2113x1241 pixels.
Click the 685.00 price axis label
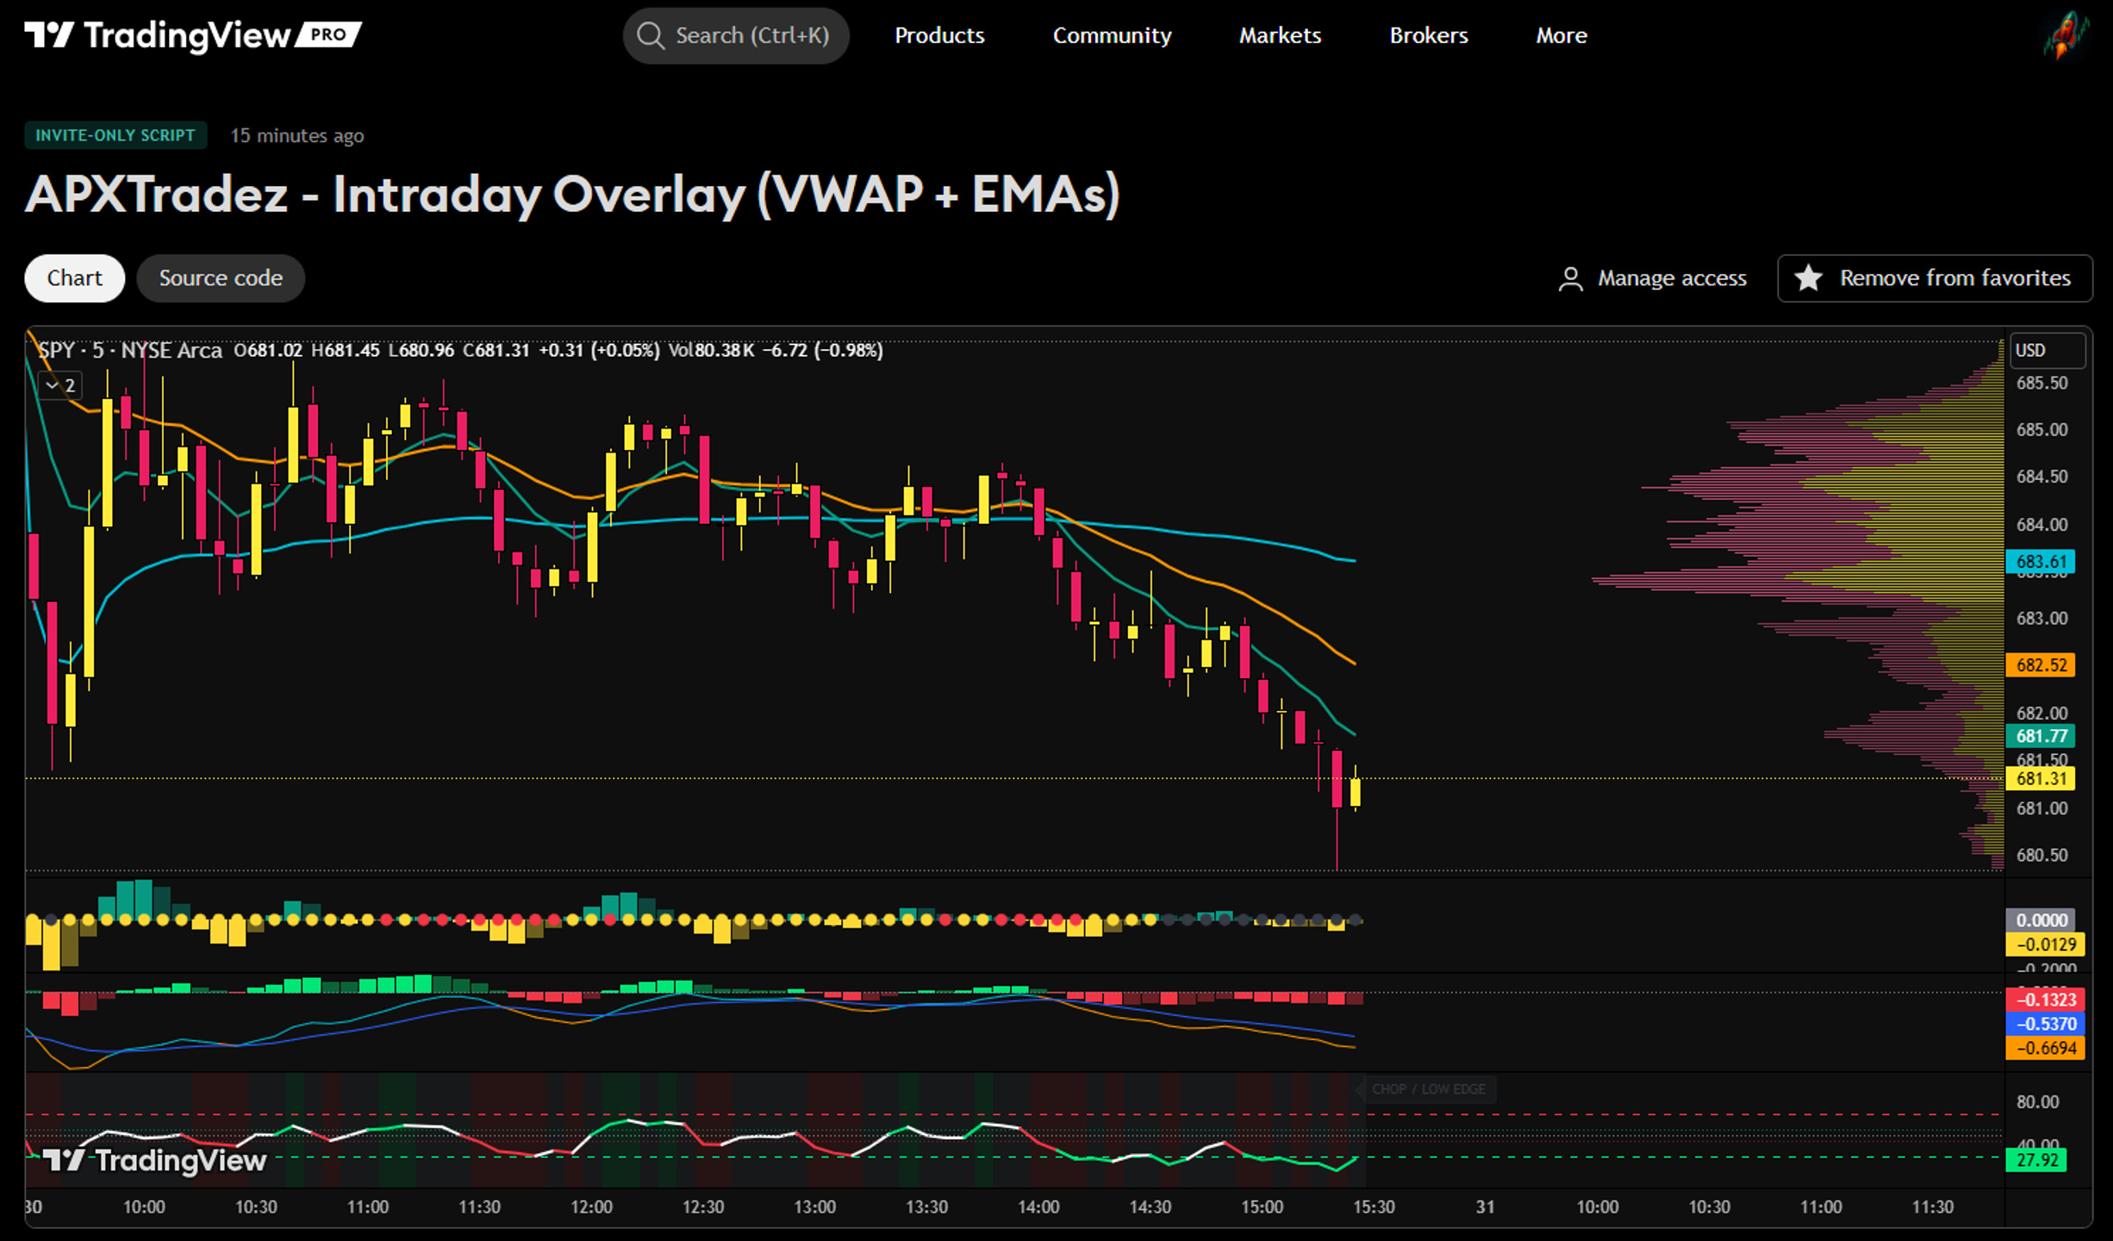pyautogui.click(x=2041, y=430)
